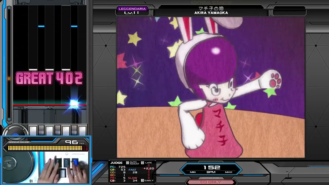Click the PG count 725
Viewport: 329px width, 185px height.
[122, 167]
